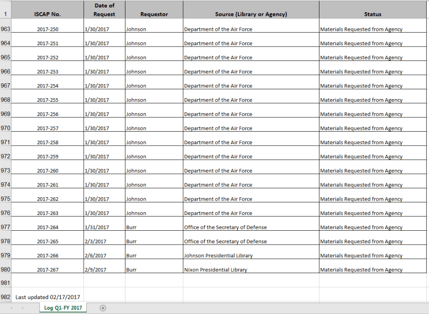This screenshot has height=314, width=429.
Task: Select cell containing ISCAP No. 2017-250
Action: coord(48,29)
